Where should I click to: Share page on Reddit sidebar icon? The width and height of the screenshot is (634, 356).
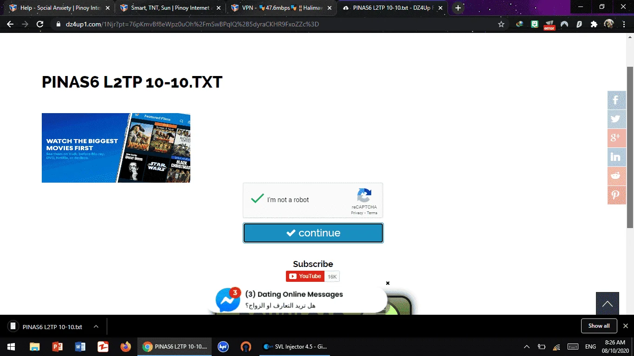[617, 176]
